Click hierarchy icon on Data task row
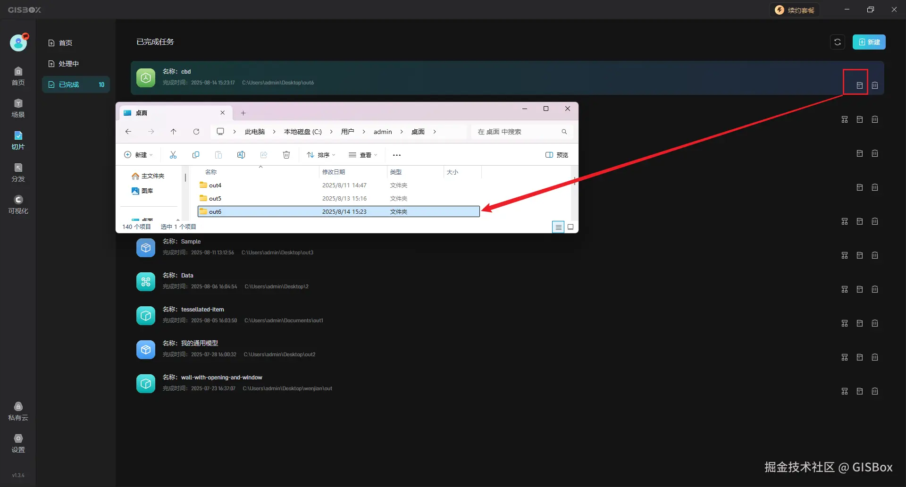This screenshot has width=906, height=487. pyautogui.click(x=845, y=289)
